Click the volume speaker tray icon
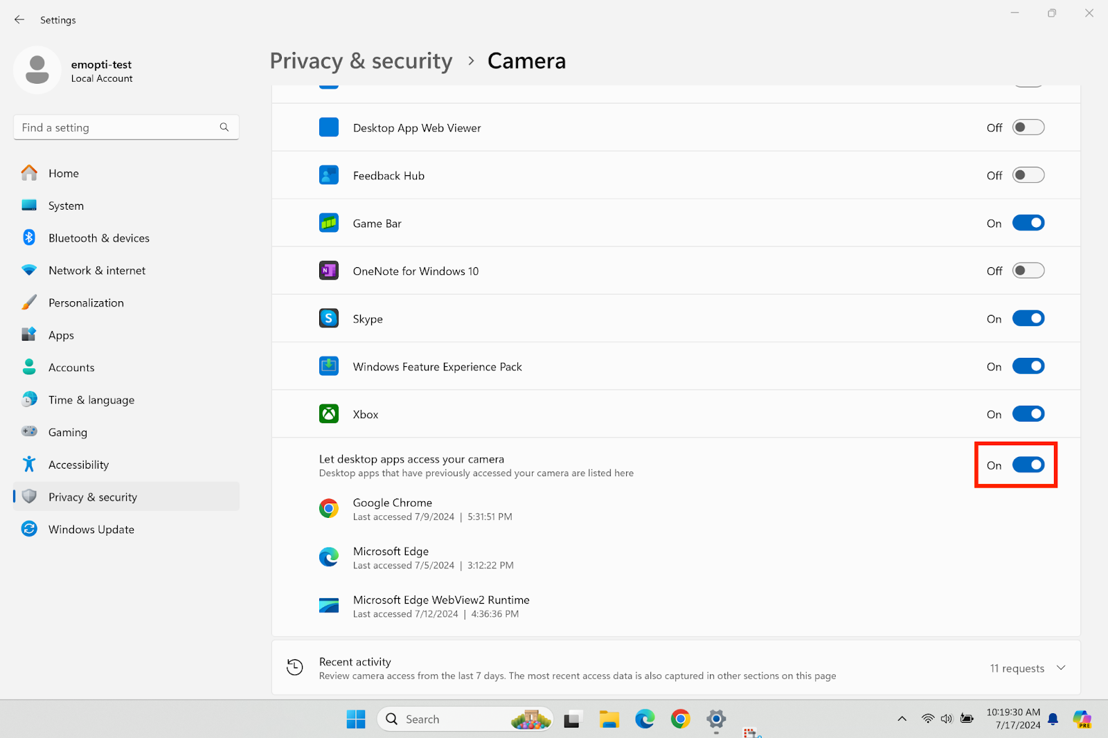 [947, 719]
